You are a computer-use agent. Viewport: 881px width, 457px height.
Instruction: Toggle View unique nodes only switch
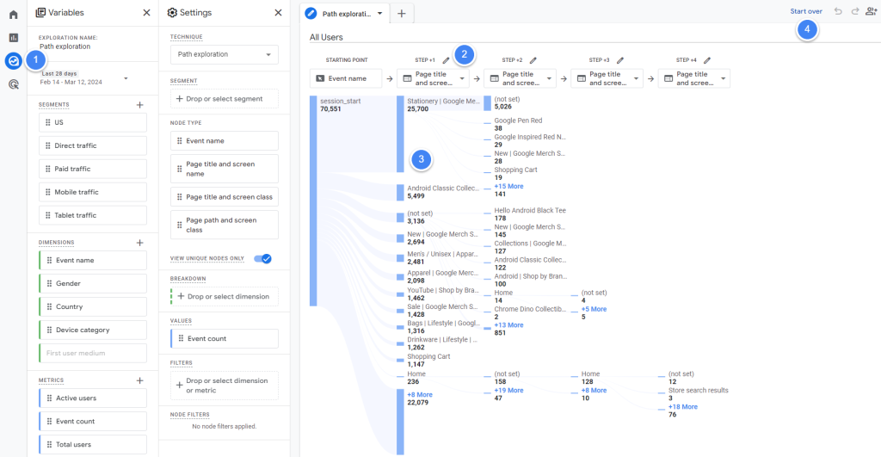[262, 258]
